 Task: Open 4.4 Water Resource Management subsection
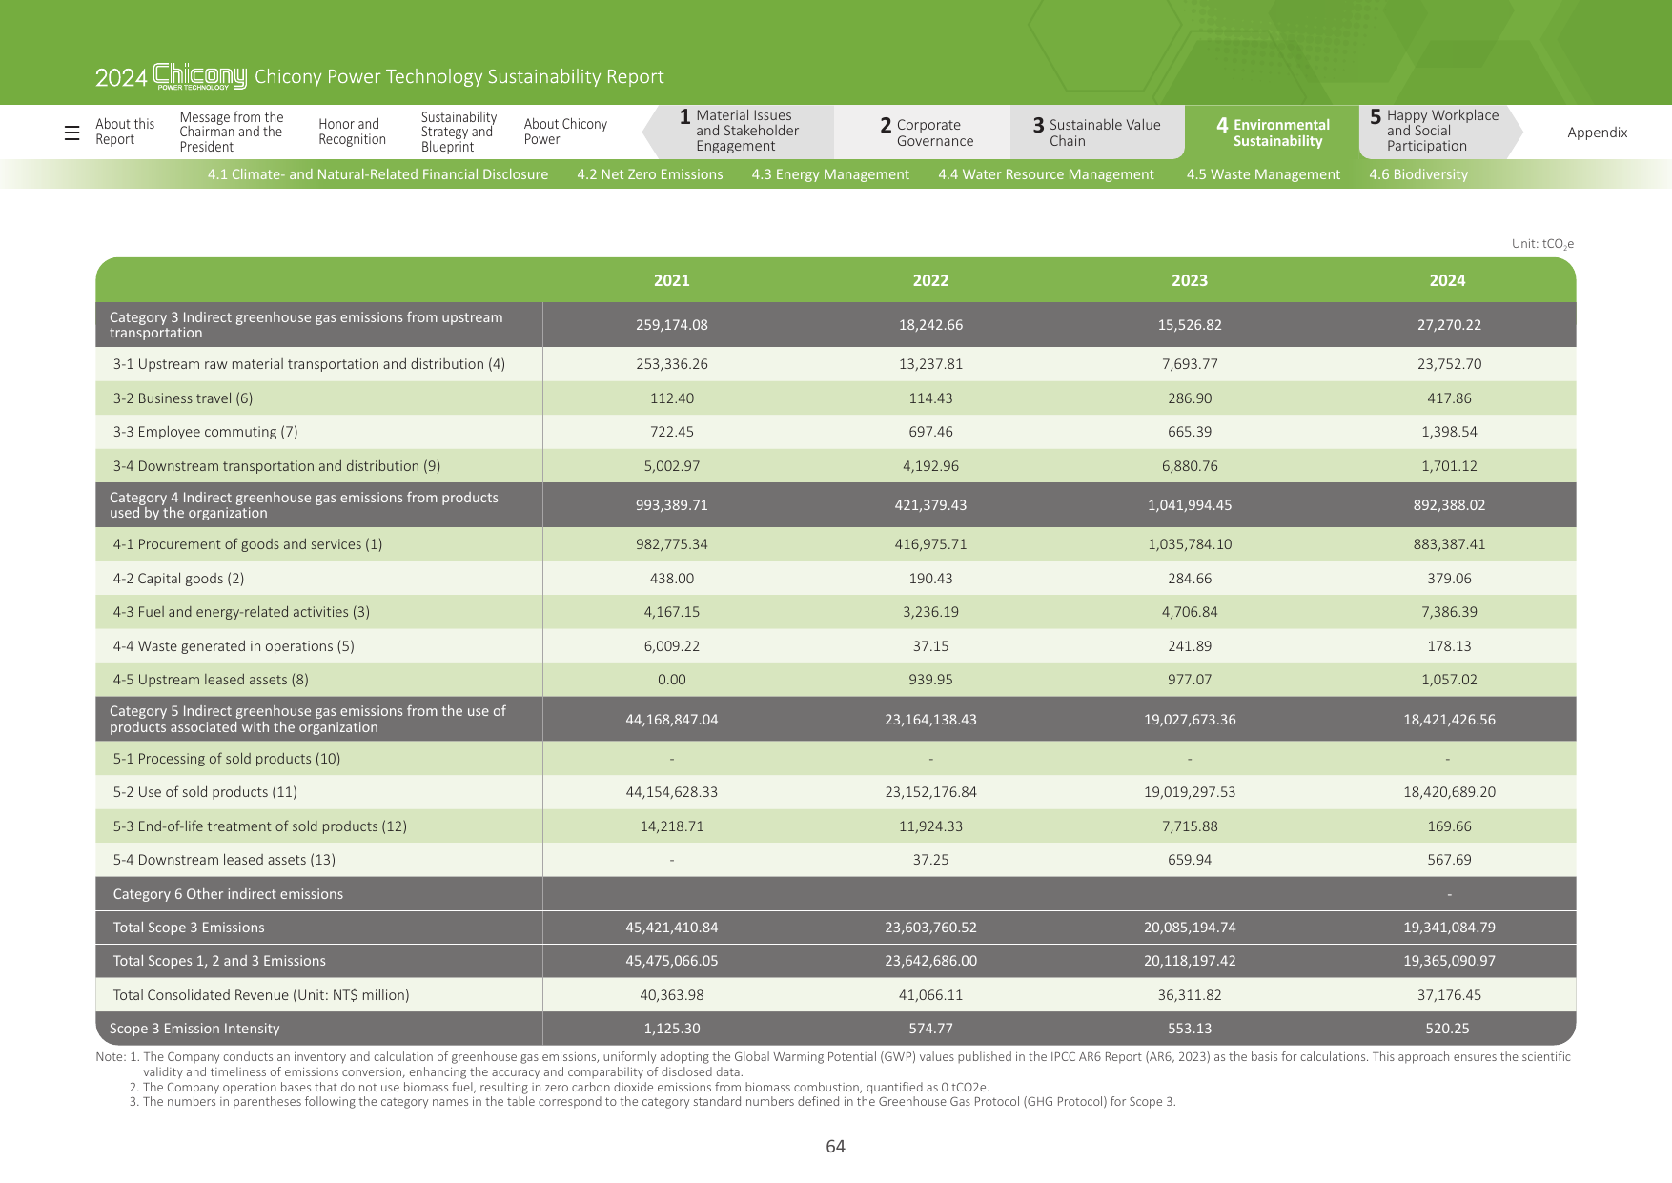[x=1046, y=174]
